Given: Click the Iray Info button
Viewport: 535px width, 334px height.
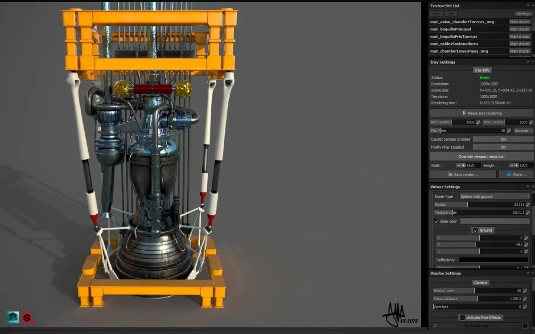Looking at the screenshot, I should tap(482, 70).
